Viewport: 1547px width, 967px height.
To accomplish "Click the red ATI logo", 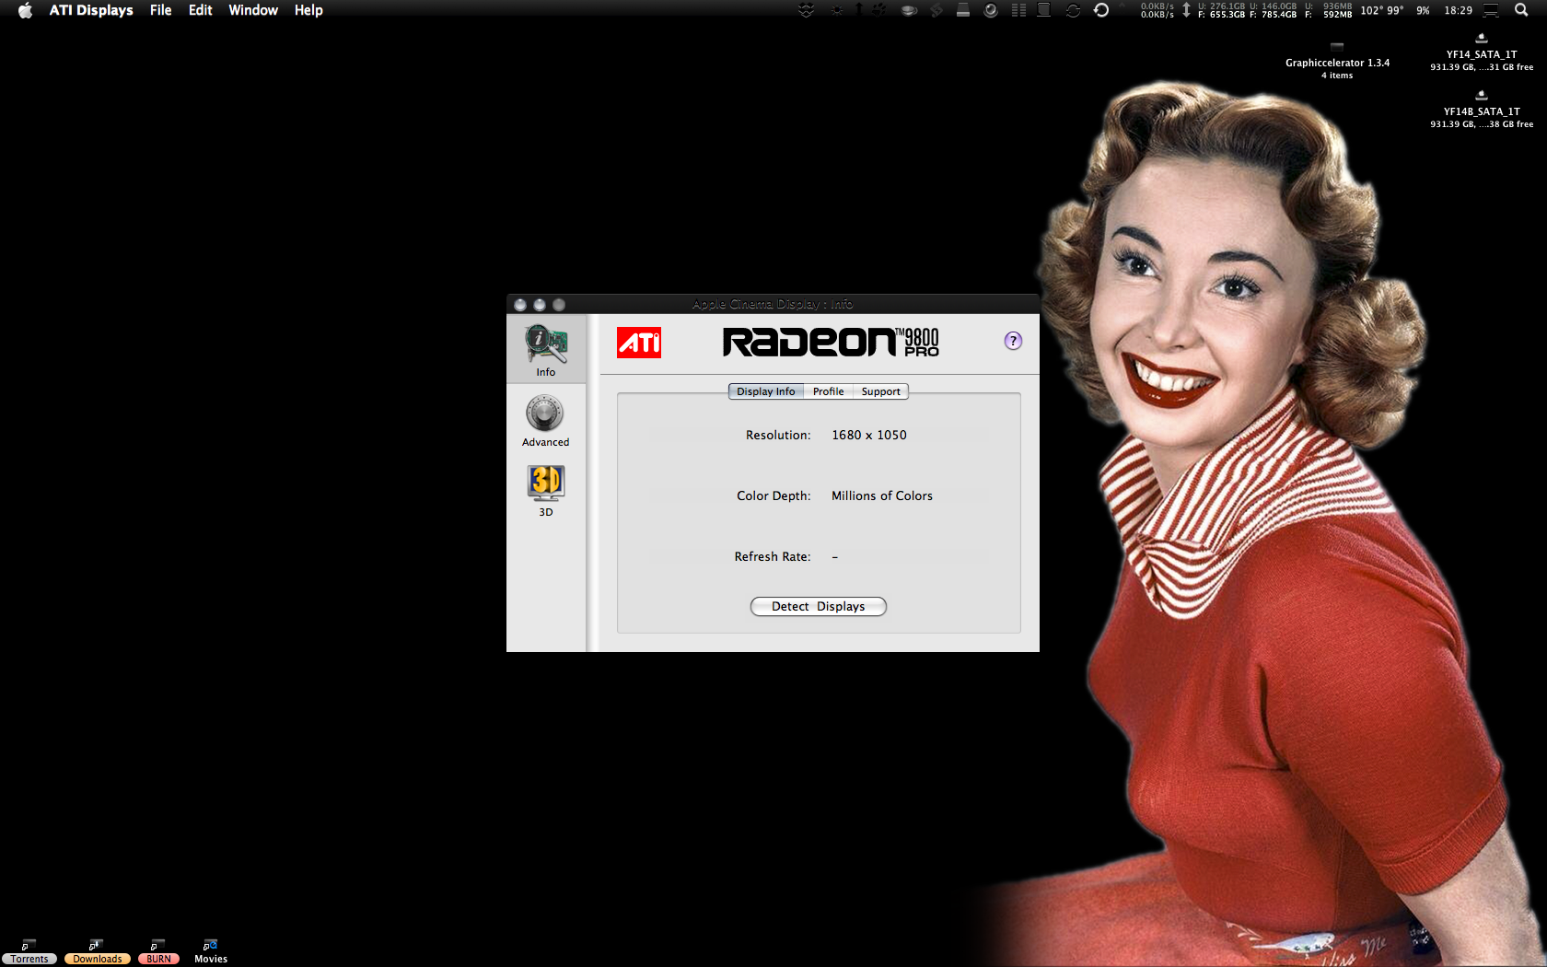I will coord(639,343).
